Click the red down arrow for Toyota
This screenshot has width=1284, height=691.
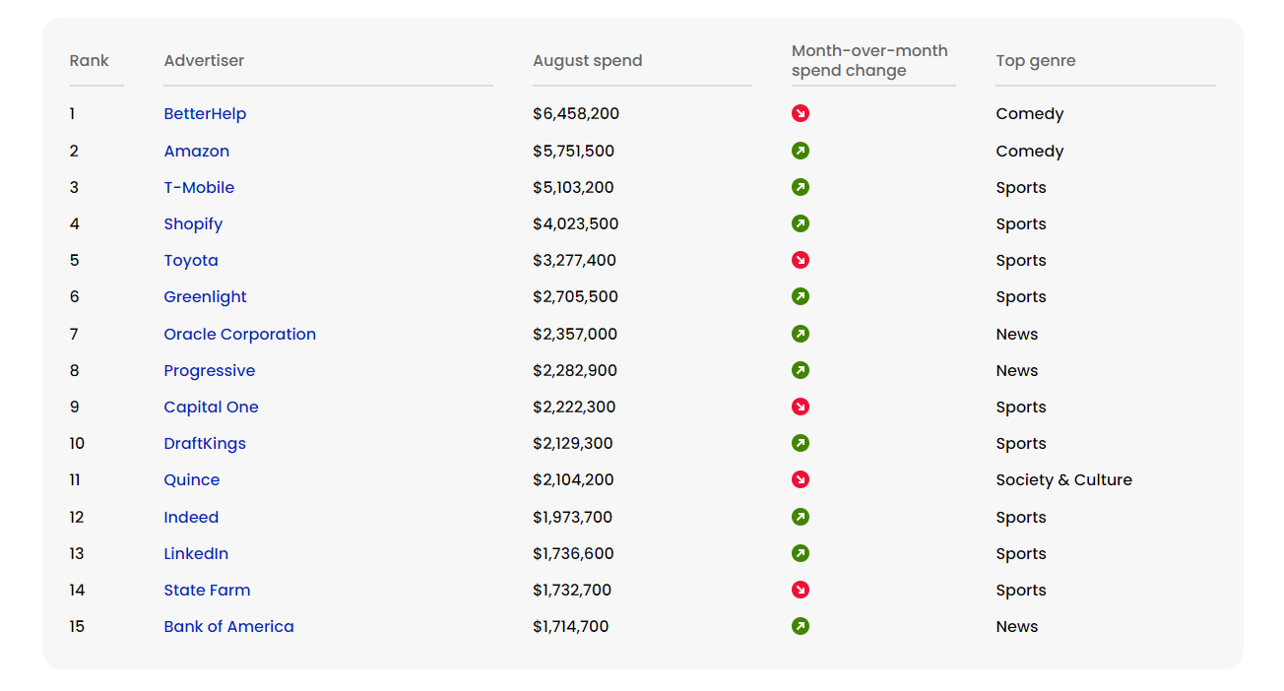[801, 260]
